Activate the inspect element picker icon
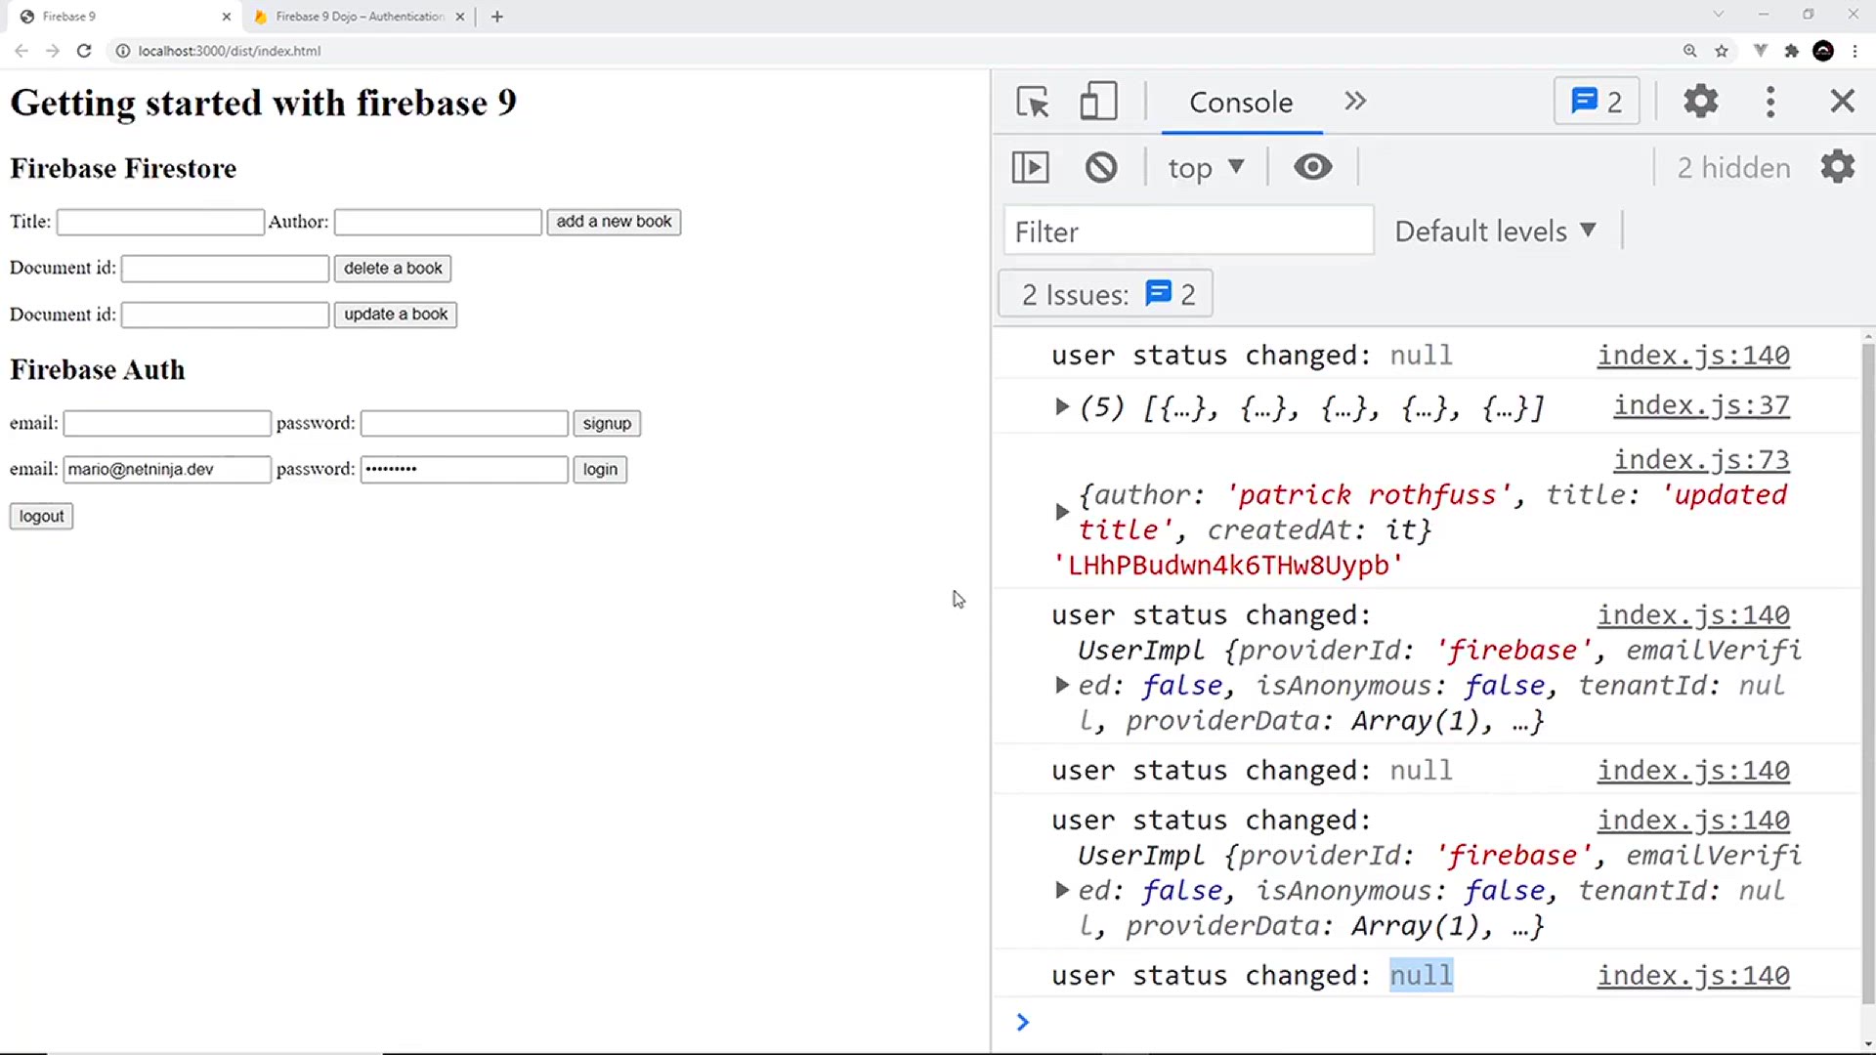1876x1055 pixels. click(x=1032, y=102)
